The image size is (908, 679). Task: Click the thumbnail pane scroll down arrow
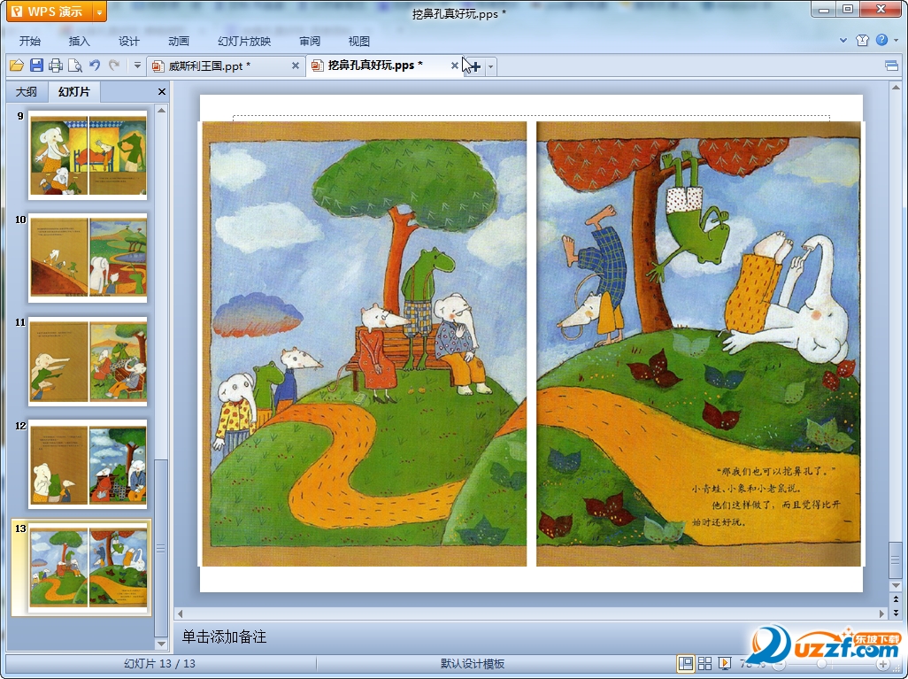pos(162,644)
